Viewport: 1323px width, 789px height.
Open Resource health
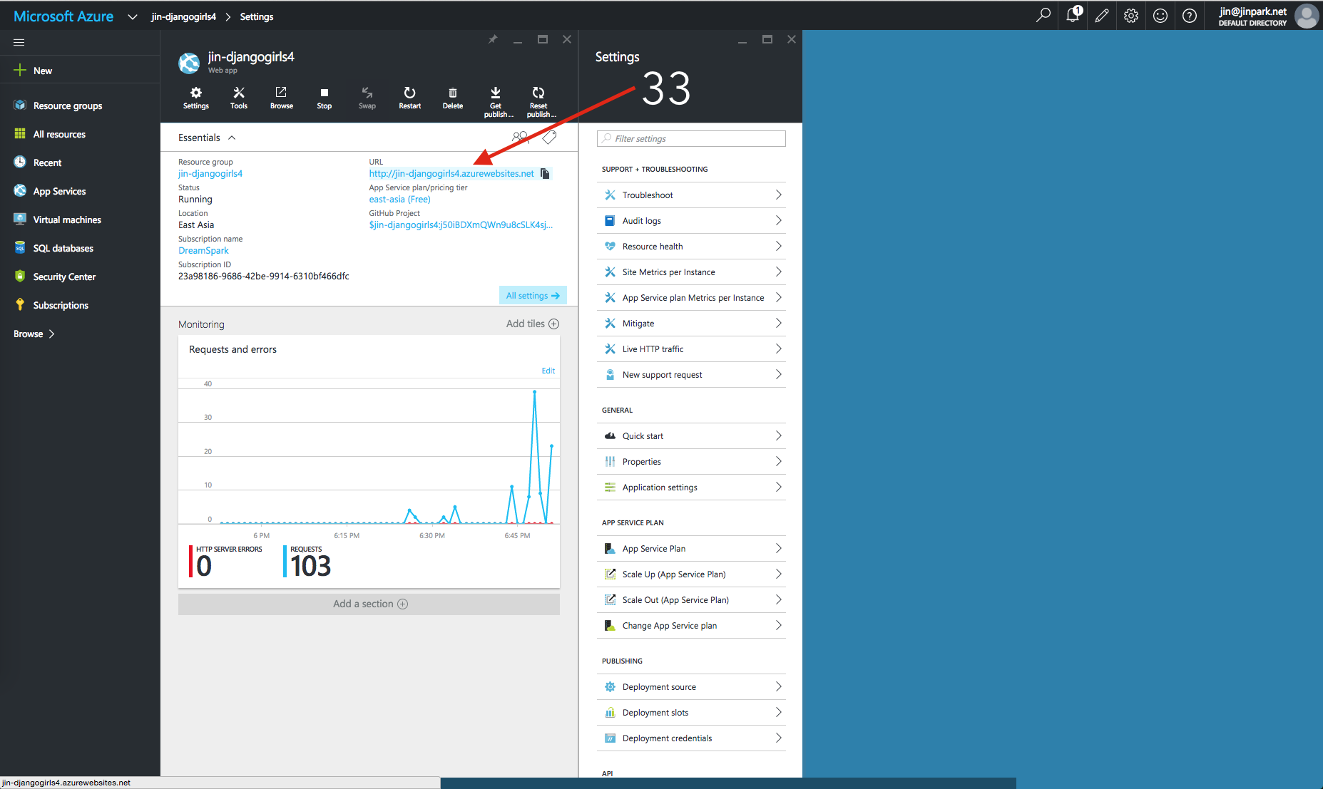click(x=691, y=246)
